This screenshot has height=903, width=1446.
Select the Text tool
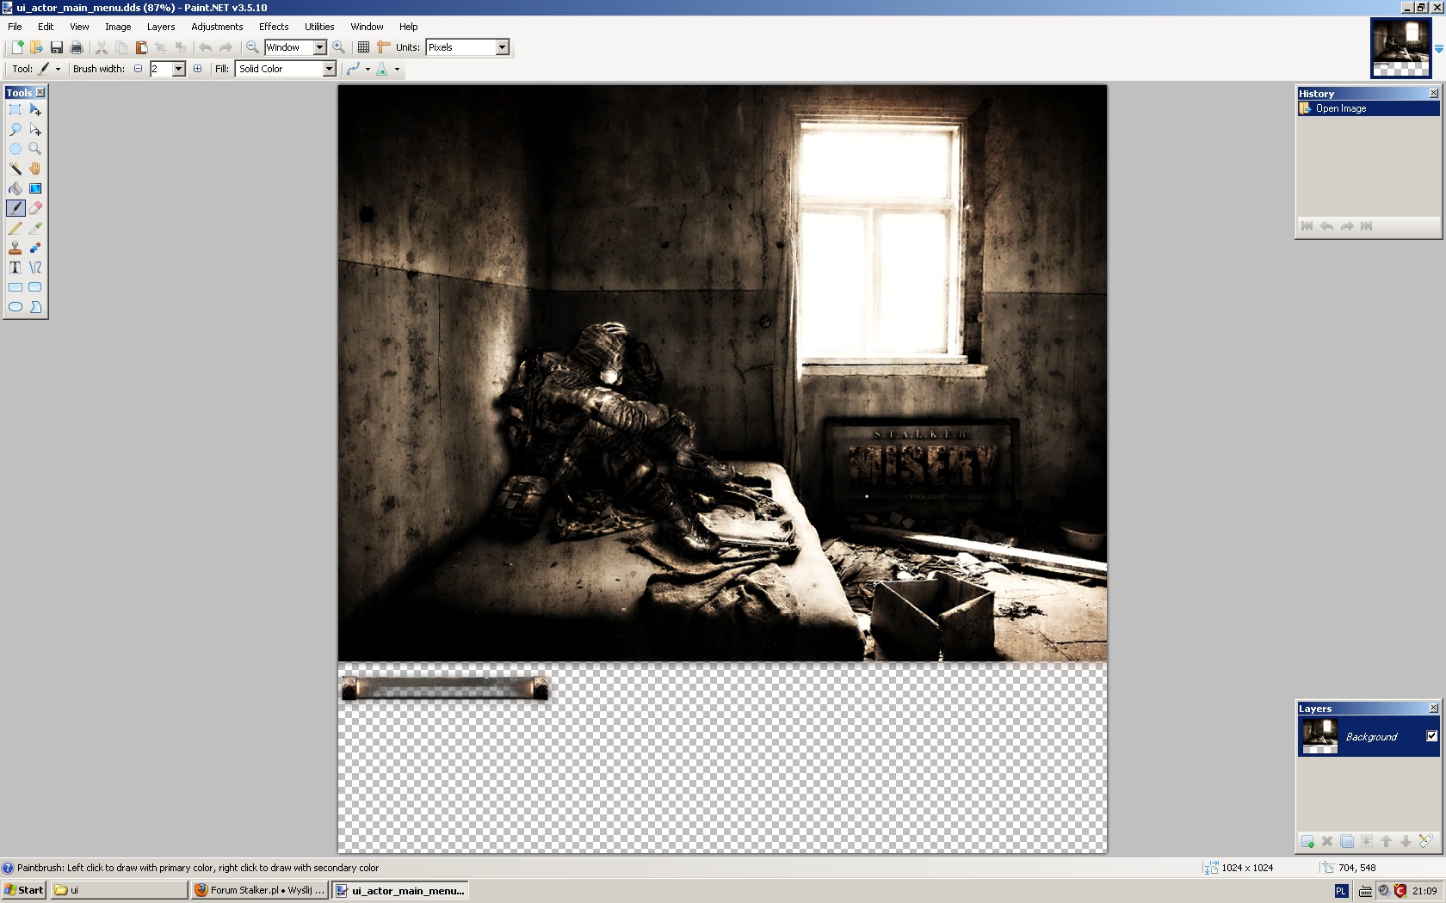15,267
